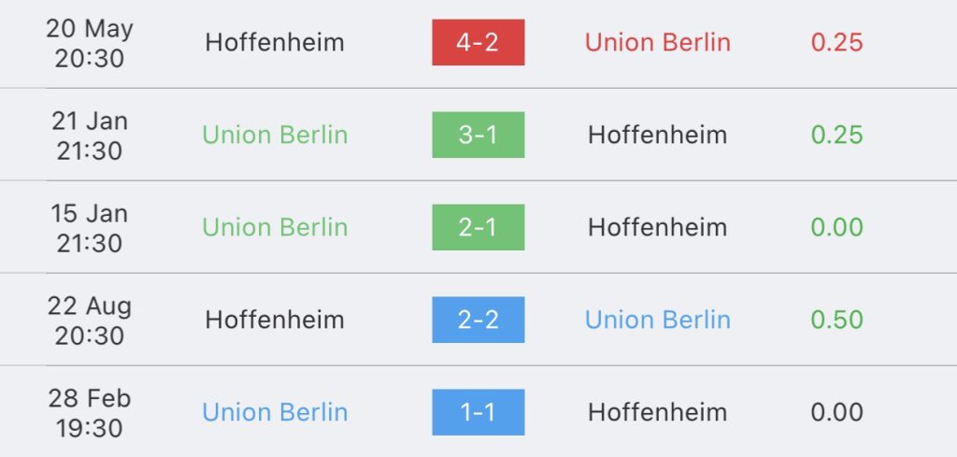Screen dimensions: 957x457
Task: Open Union Berlin in the 22 Aug match
Action: [x=657, y=320]
